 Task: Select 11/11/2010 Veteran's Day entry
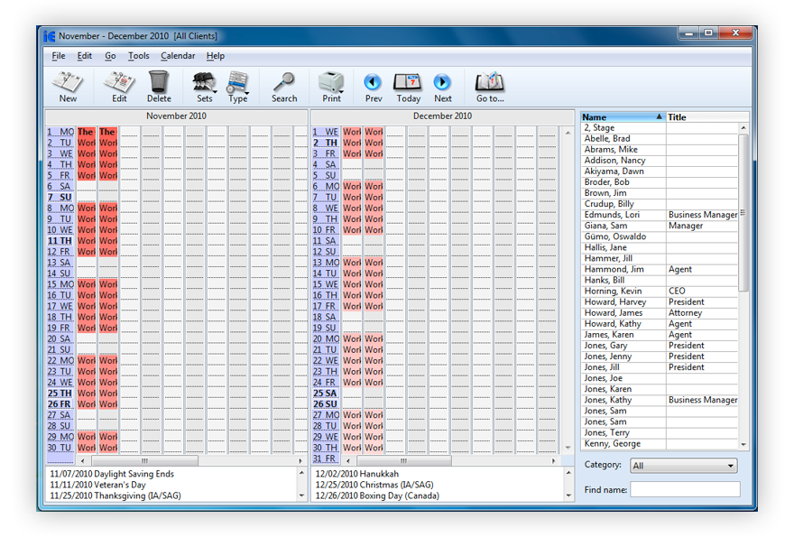pos(97,485)
